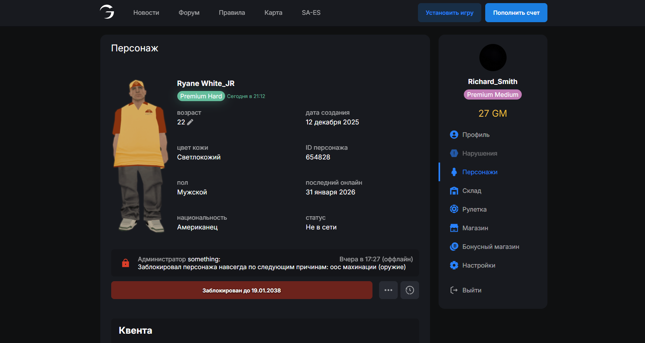The width and height of the screenshot is (645, 343).
Task: Click the site logo in the header
Action: point(107,12)
